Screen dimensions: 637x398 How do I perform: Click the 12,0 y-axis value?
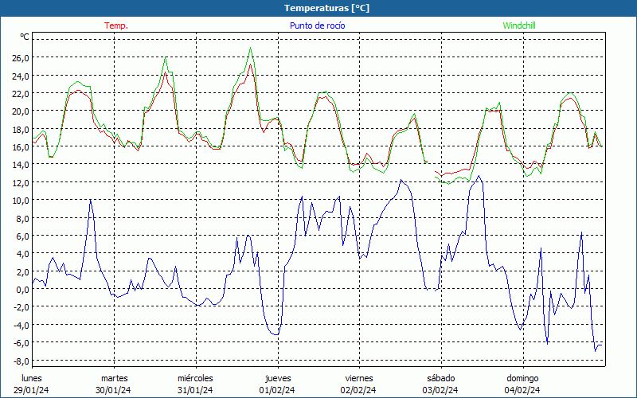(21, 182)
